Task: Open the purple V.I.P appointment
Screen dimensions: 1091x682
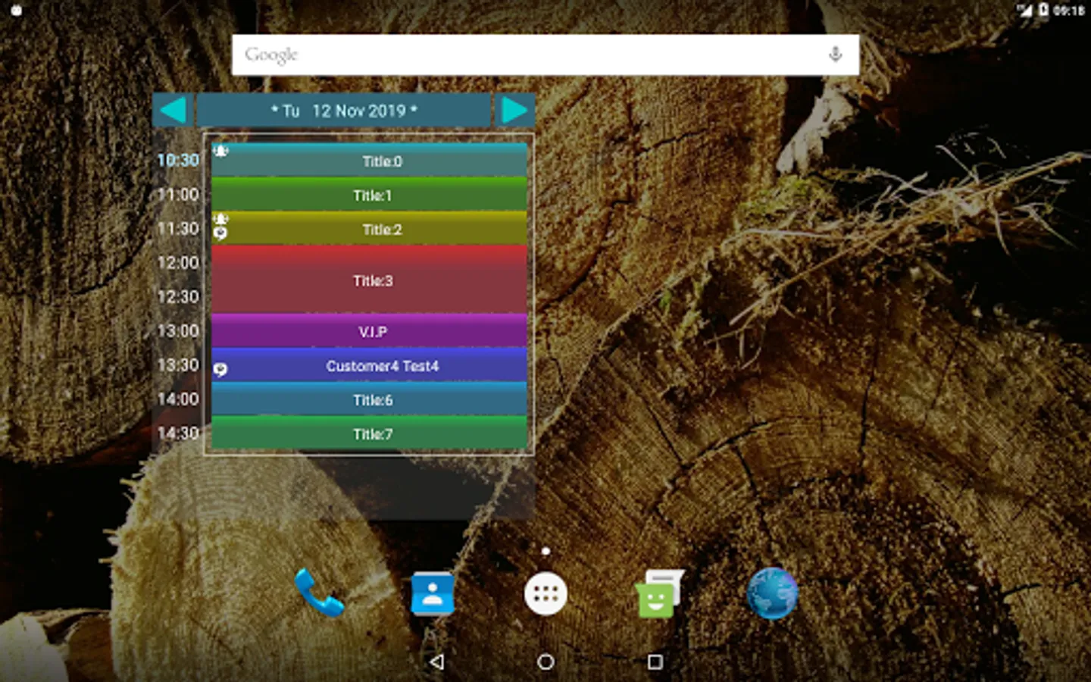Action: tap(370, 331)
